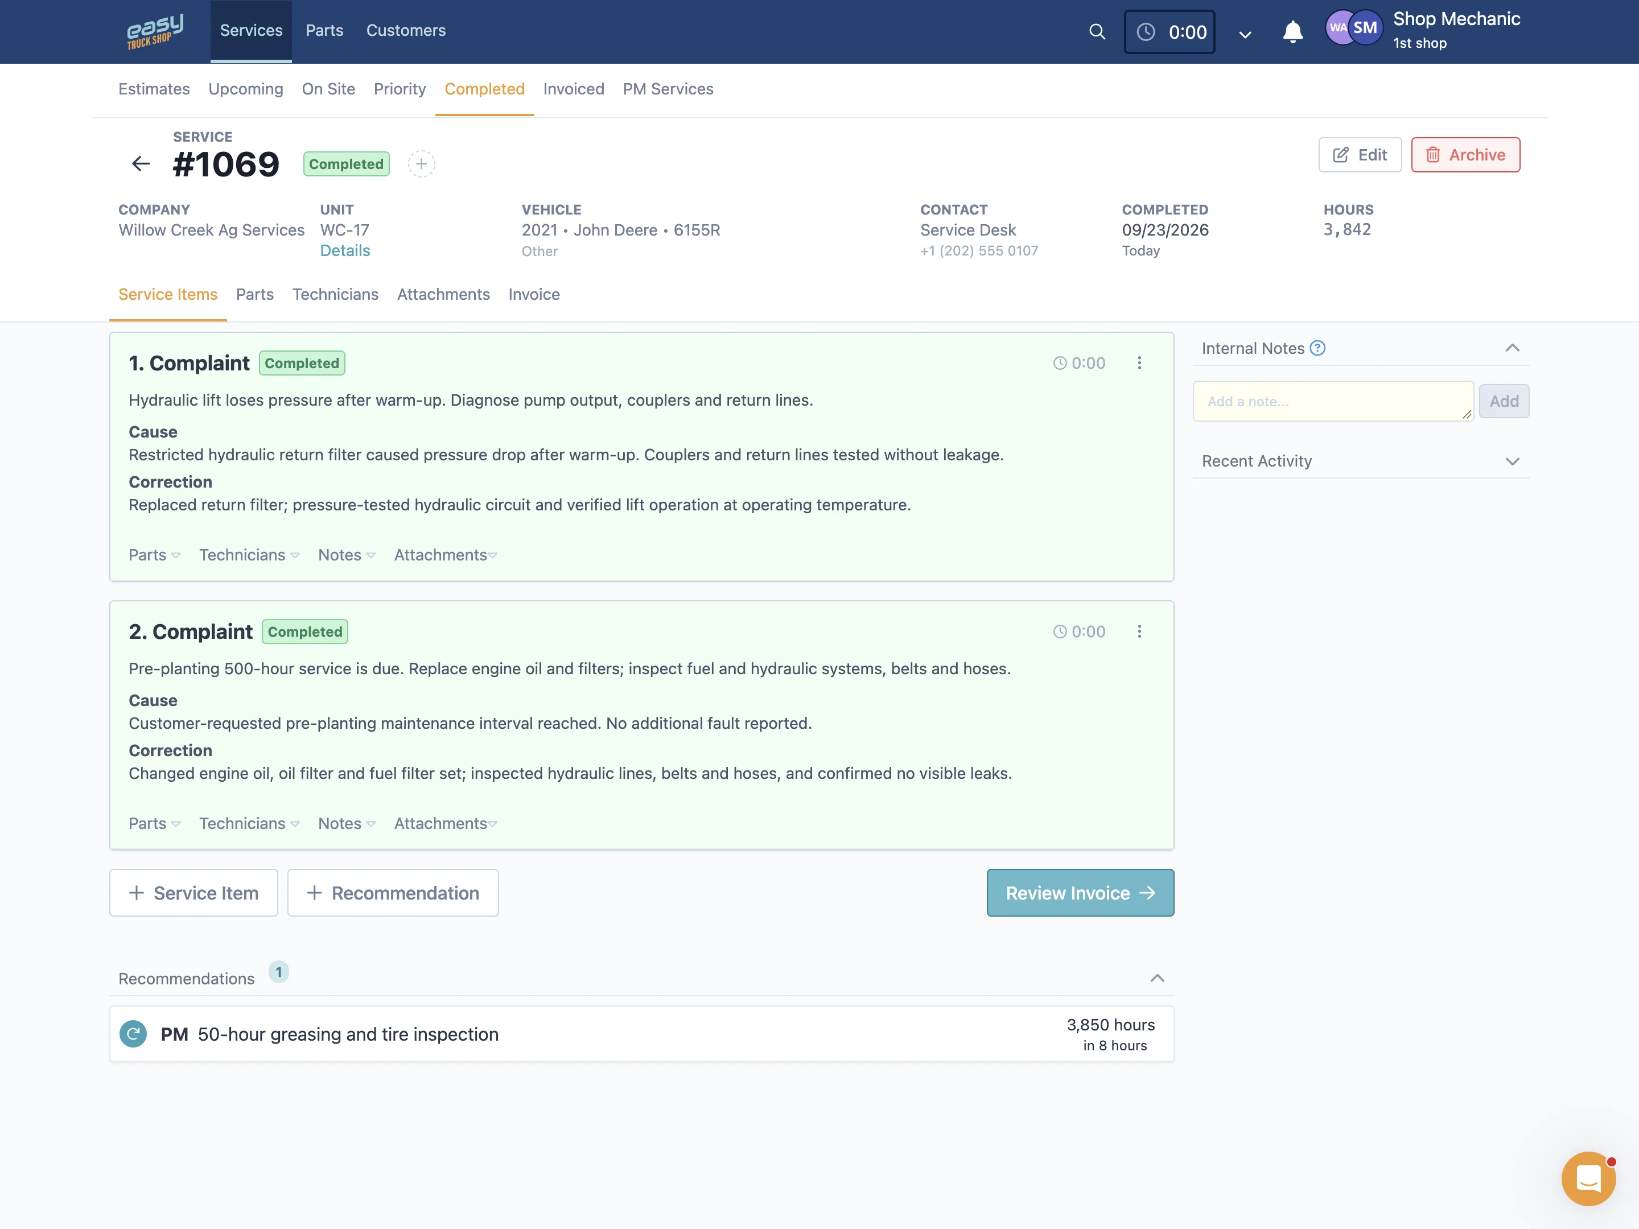The height and width of the screenshot is (1229, 1639).
Task: Expand Notes in complaint 1
Action: coord(347,555)
